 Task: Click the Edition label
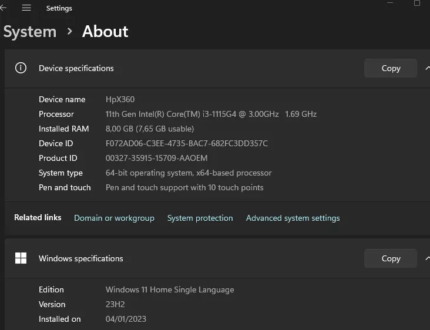coord(51,289)
